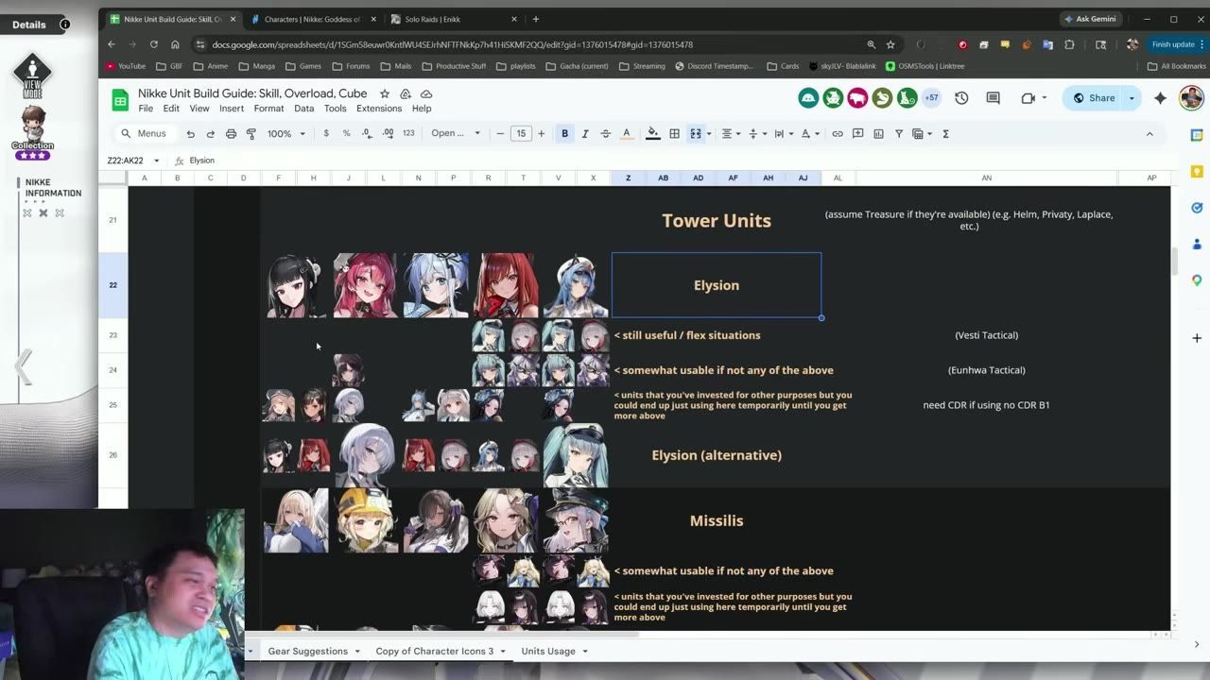
Task: Increase decimal places
Action: pos(388,134)
